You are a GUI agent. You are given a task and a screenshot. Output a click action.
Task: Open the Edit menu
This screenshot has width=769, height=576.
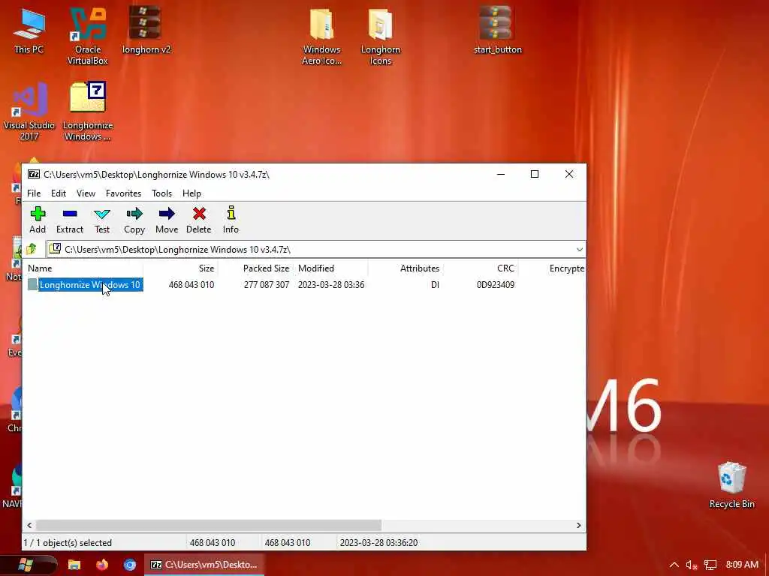[x=59, y=193]
